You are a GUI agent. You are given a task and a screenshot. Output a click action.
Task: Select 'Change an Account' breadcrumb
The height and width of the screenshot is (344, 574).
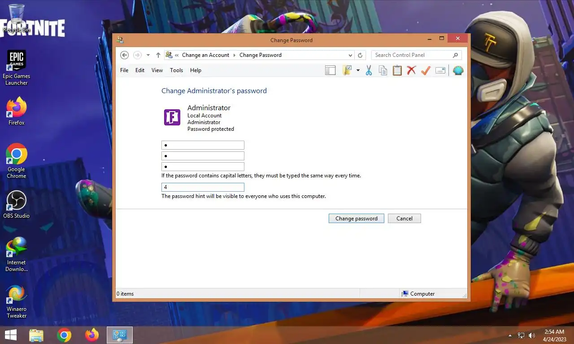pos(205,55)
